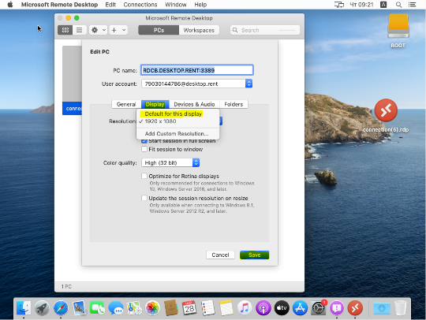
Task: Switch to list view of PCs
Action: [x=80, y=30]
